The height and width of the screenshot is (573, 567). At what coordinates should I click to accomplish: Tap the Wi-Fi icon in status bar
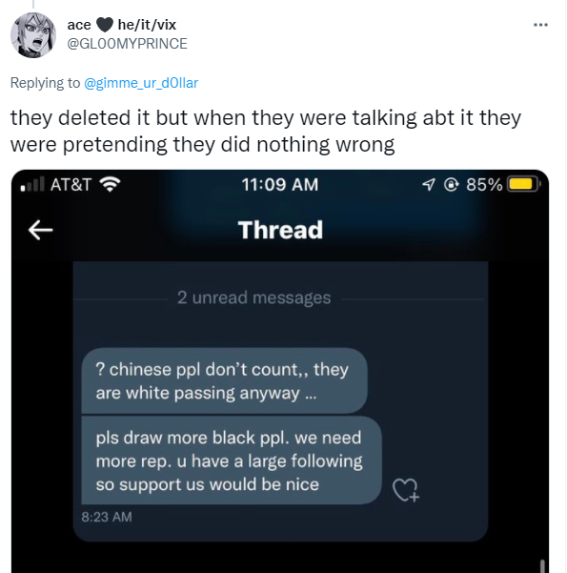click(111, 184)
